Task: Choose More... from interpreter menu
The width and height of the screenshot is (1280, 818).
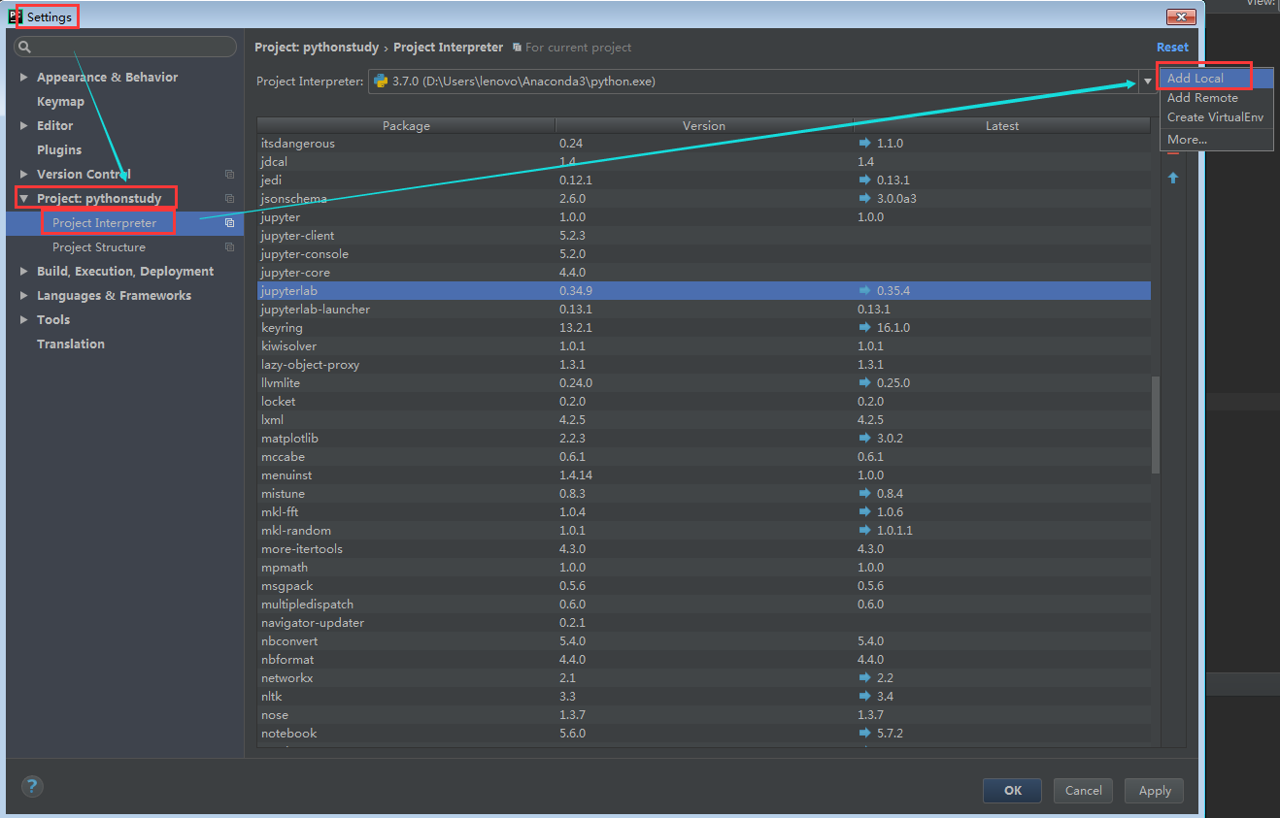Action: pyautogui.click(x=1215, y=140)
